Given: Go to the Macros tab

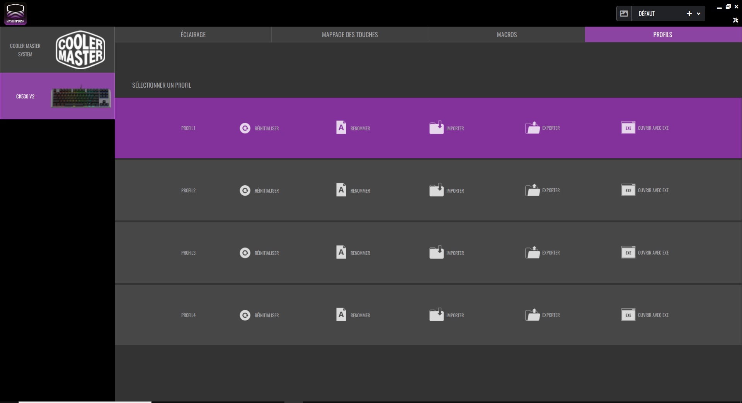Looking at the screenshot, I should click(507, 35).
